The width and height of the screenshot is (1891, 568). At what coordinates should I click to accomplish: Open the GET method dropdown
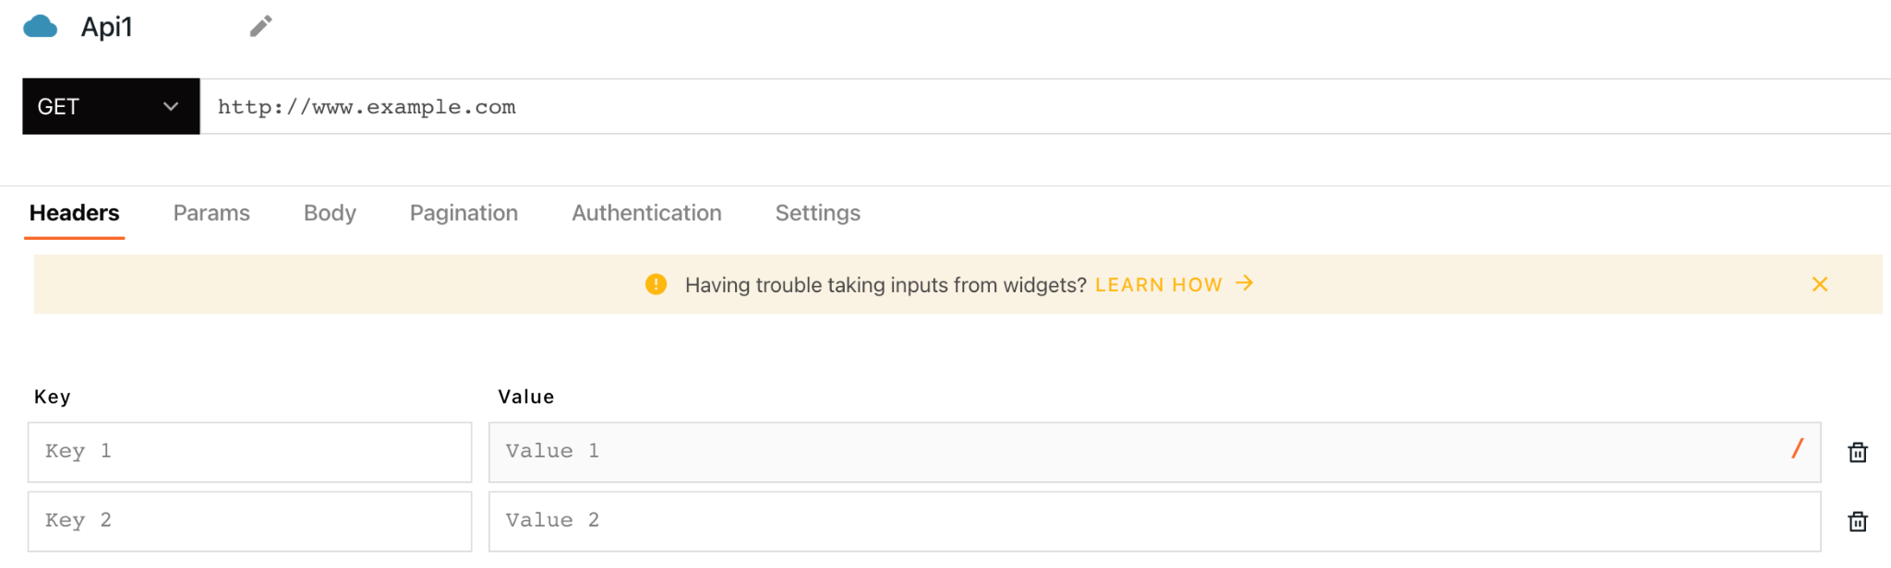(111, 107)
